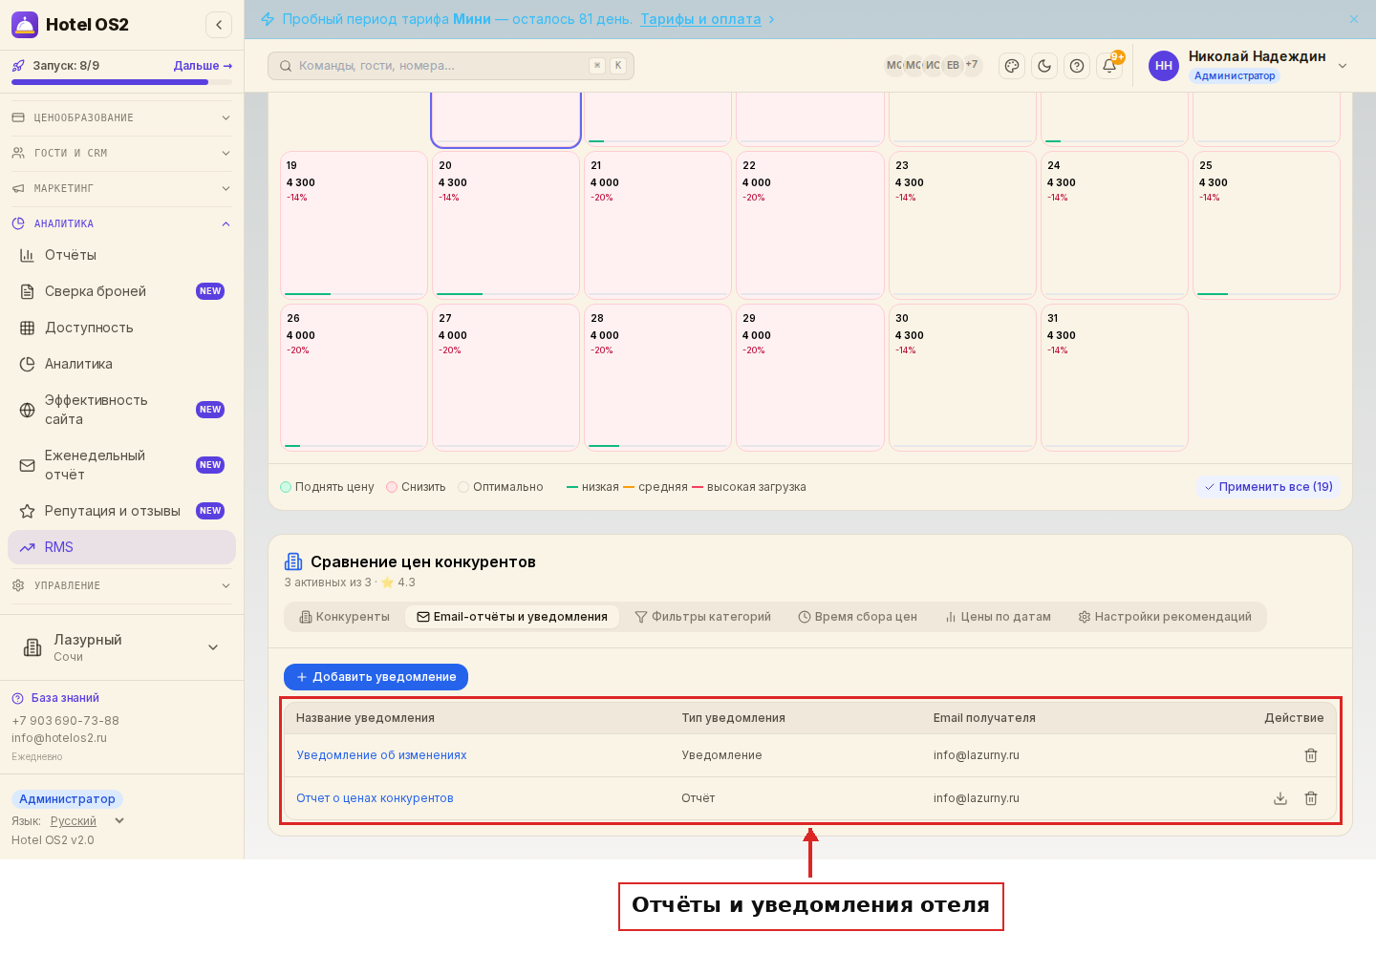Image resolution: width=1376 pixels, height=953 pixels.
Task: Close the trial period banner
Action: [x=1354, y=19]
